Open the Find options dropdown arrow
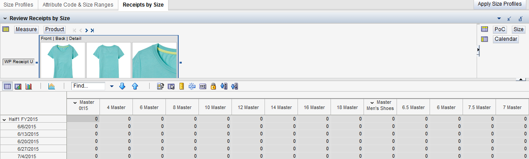 click(112, 86)
